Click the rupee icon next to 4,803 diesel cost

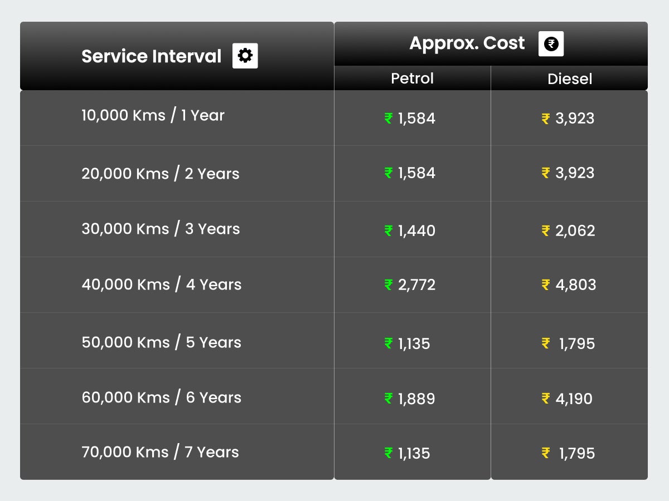pos(545,285)
